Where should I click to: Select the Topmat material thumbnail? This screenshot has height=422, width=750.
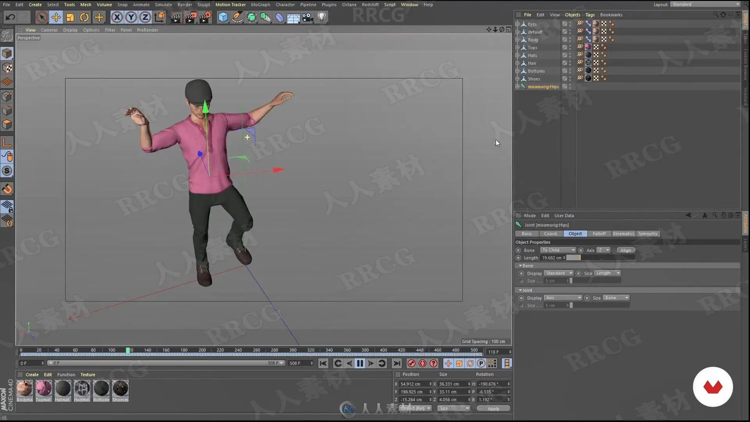[x=43, y=389]
